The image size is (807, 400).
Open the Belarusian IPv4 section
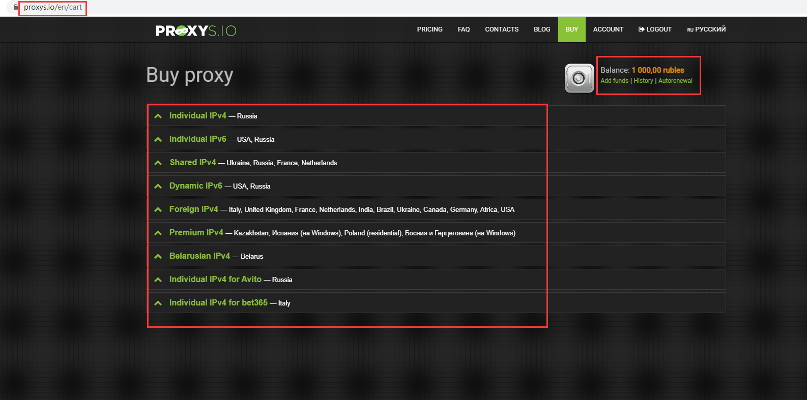tap(199, 256)
